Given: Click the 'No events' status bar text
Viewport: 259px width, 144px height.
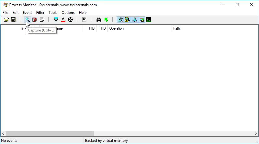Looking at the screenshot, I should 9,141.
